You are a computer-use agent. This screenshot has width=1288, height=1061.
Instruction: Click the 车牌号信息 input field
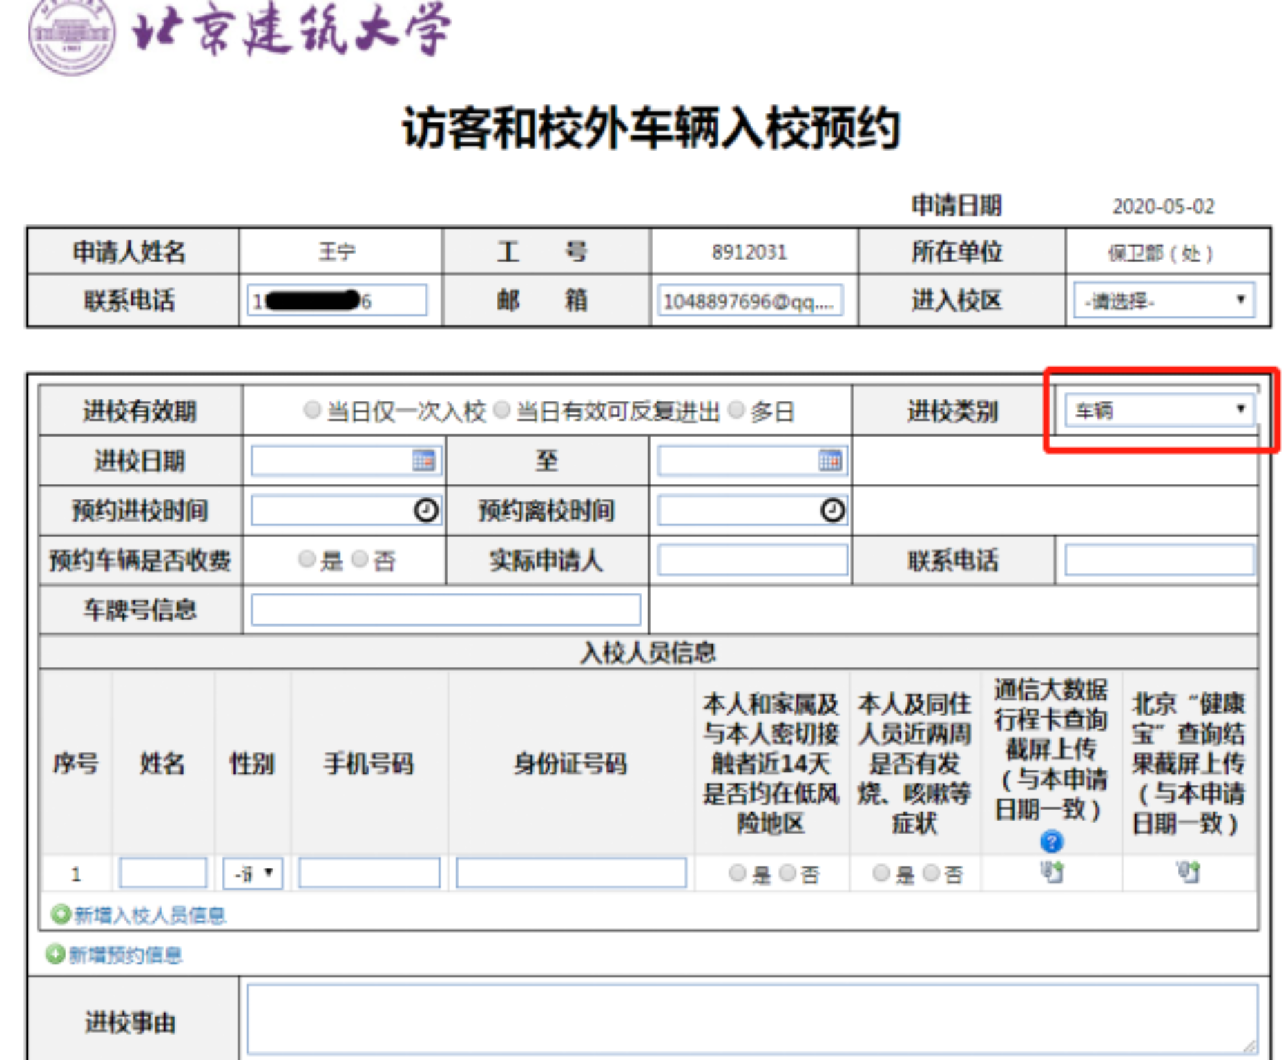445,610
